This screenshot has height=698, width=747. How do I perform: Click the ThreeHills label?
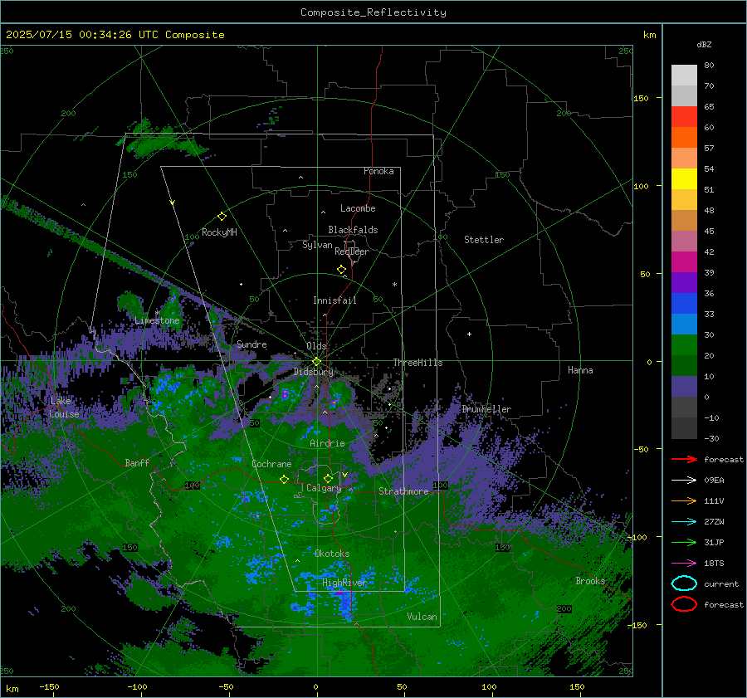pyautogui.click(x=417, y=363)
